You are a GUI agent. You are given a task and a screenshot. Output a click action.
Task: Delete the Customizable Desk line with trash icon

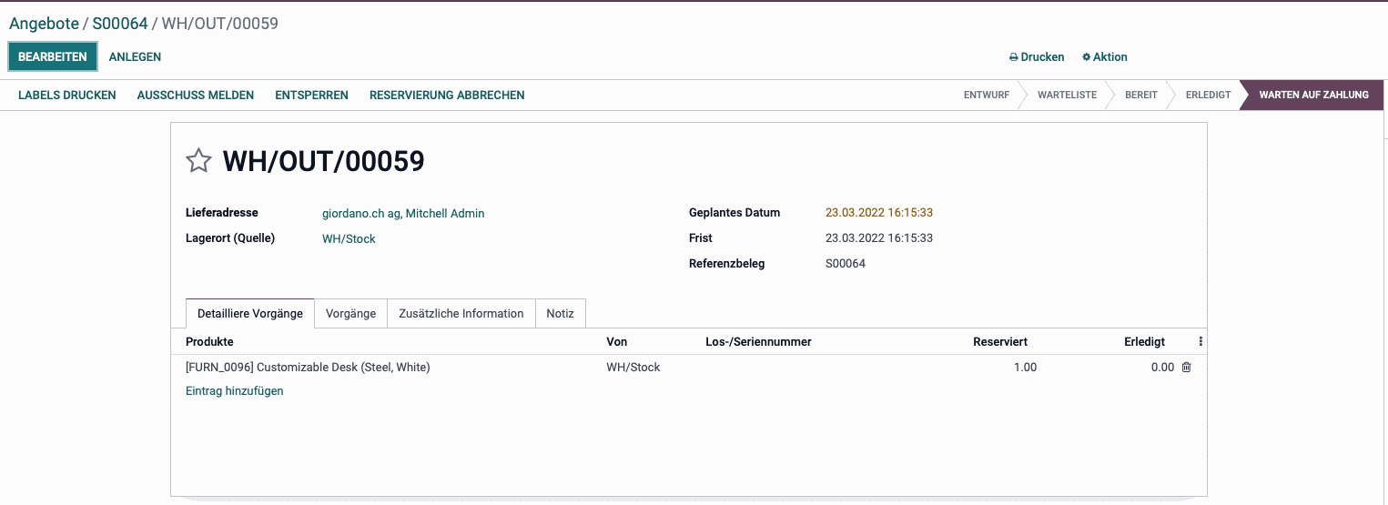pos(1186,368)
